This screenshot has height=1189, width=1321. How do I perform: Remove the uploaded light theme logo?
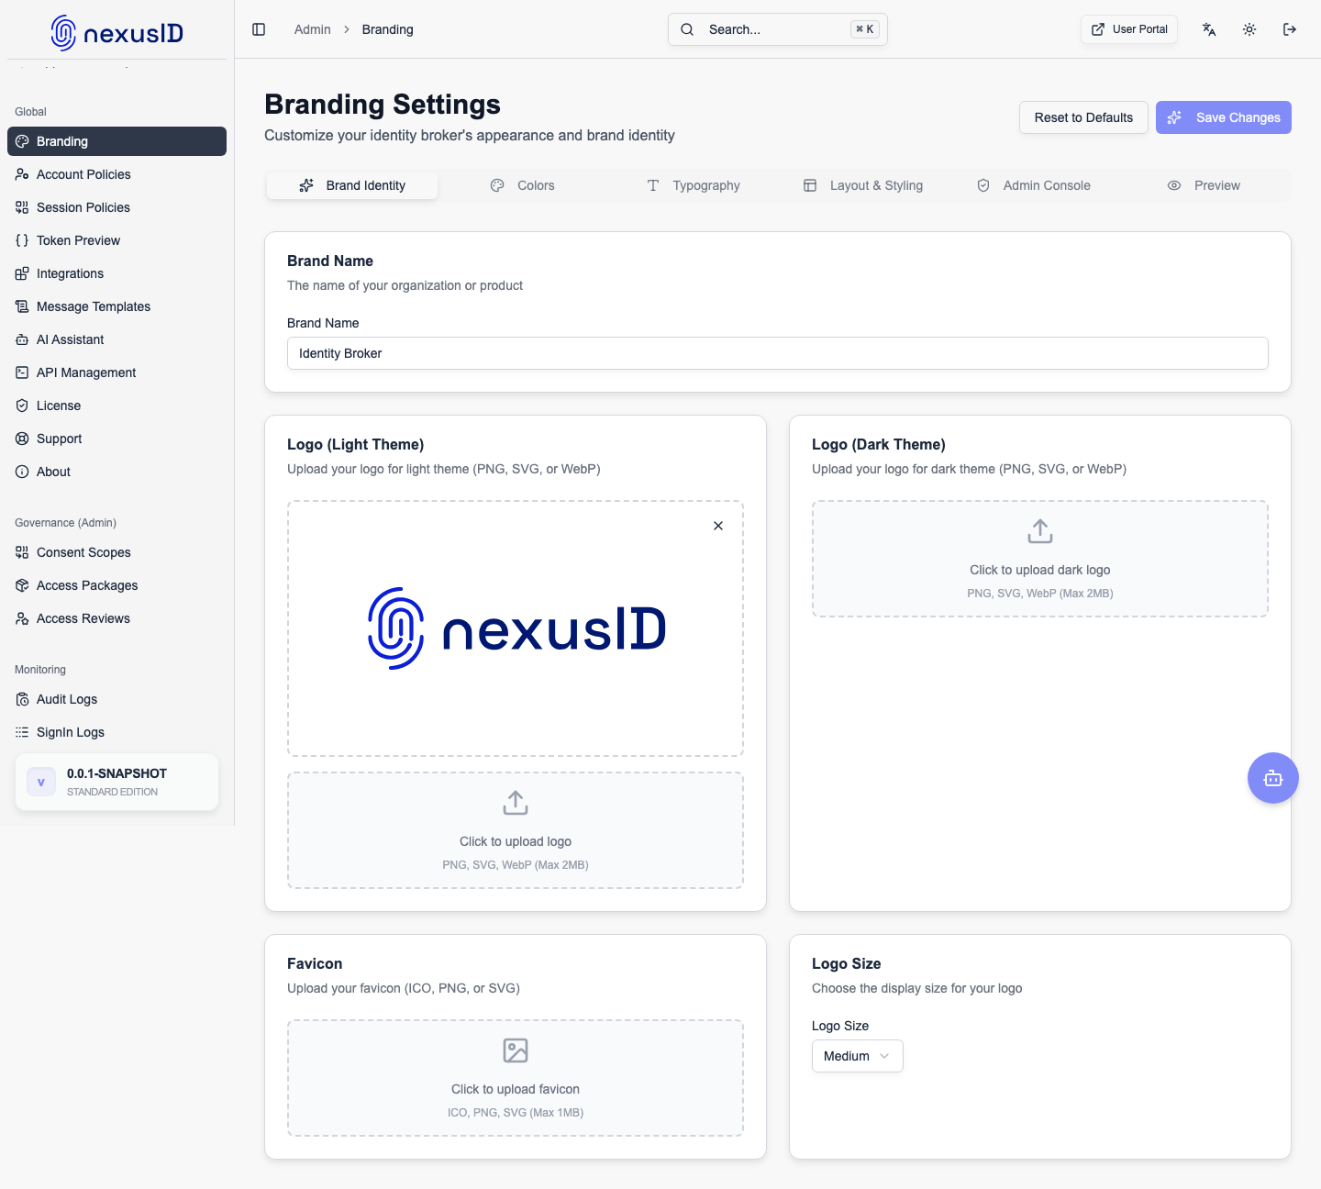718,526
